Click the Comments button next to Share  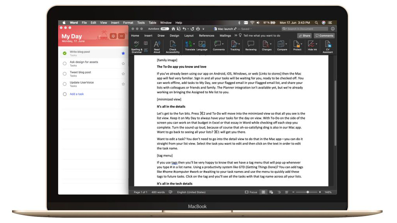pyautogui.click(x=324, y=36)
